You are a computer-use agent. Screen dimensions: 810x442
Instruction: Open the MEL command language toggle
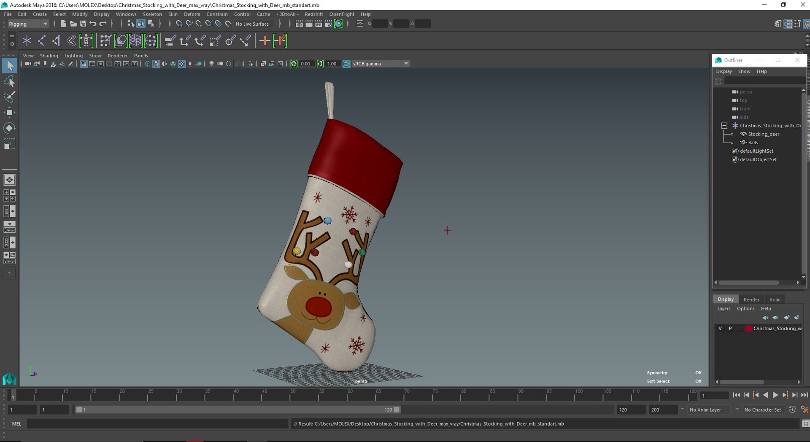16,423
